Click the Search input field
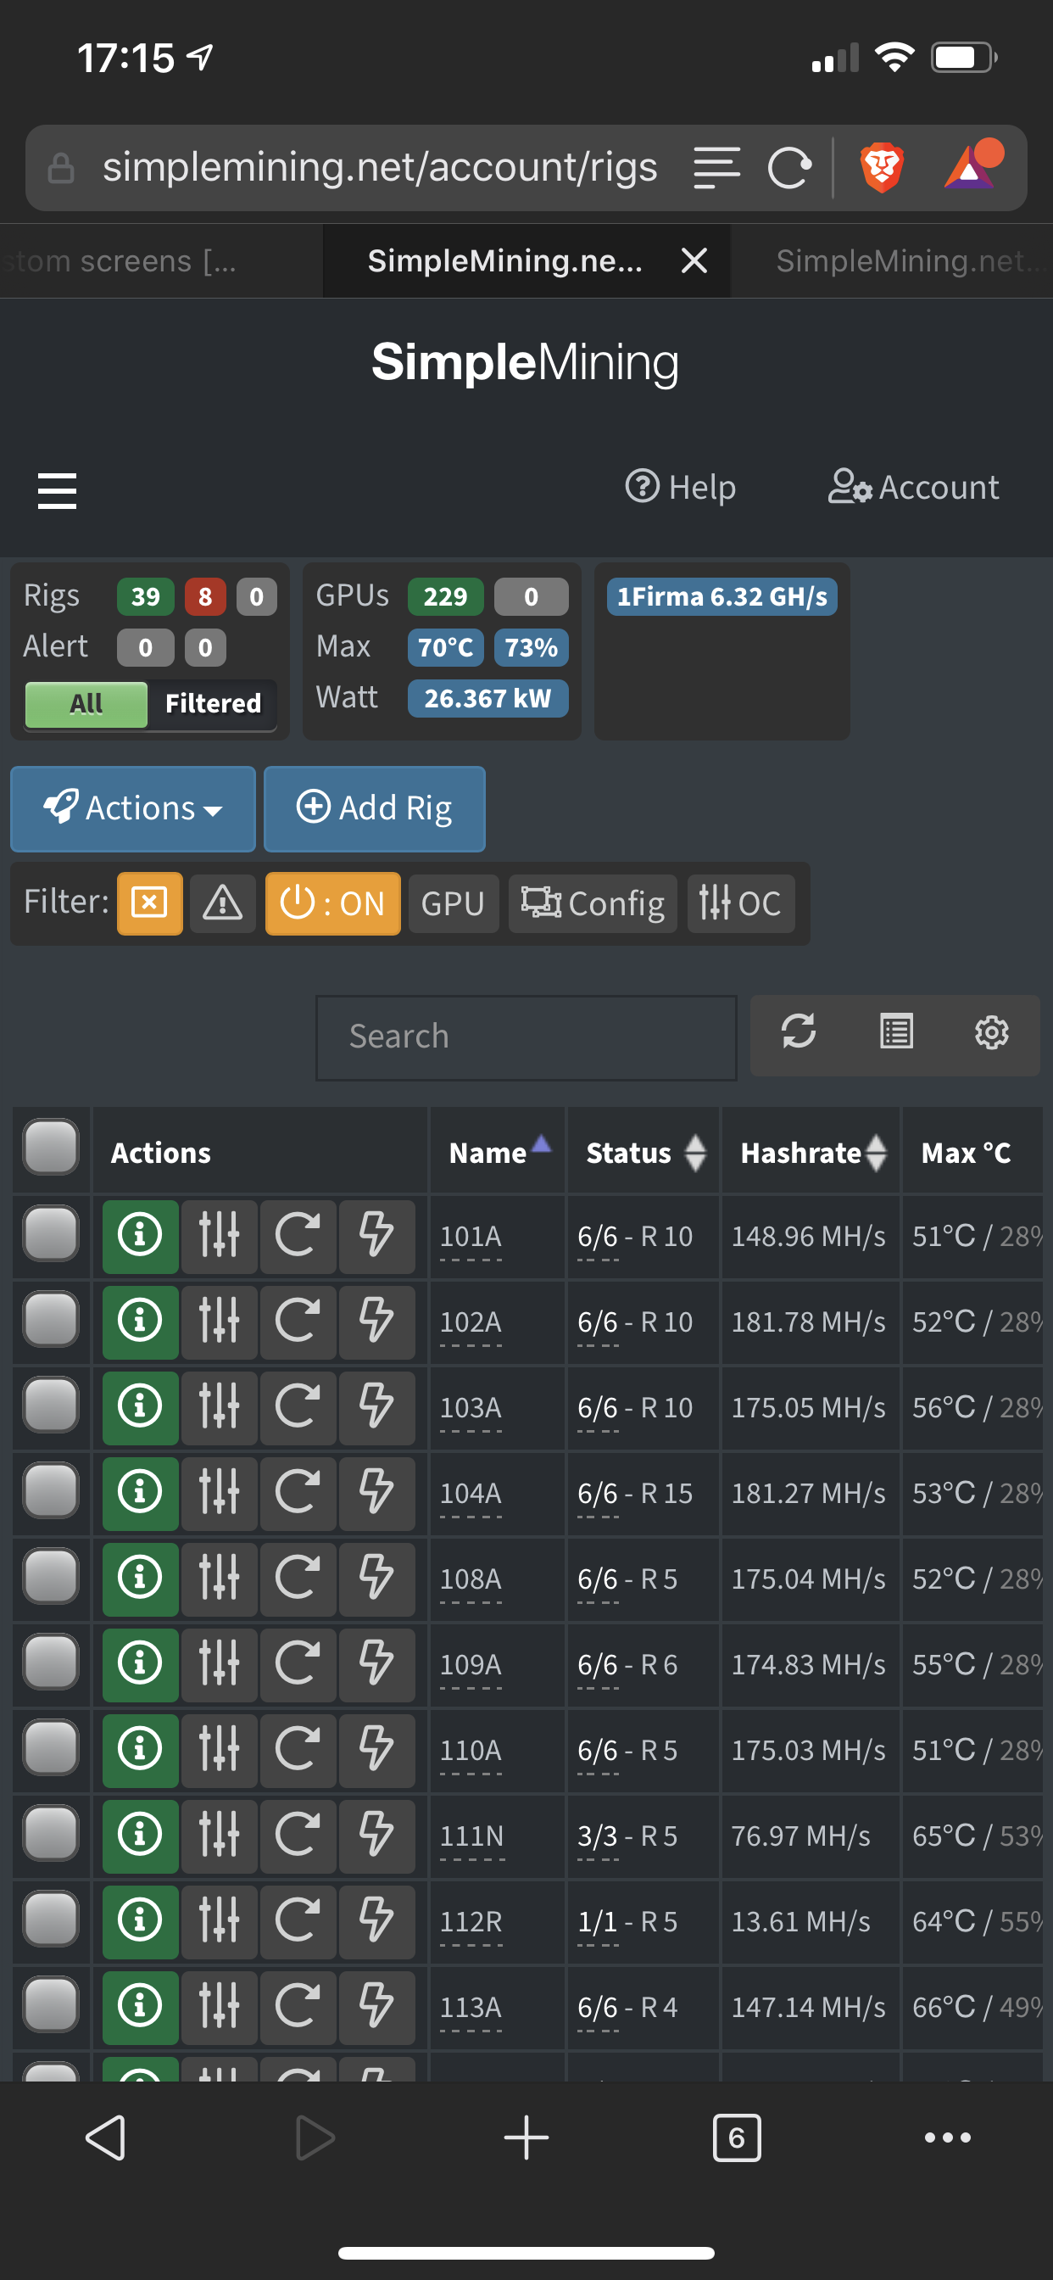This screenshot has width=1053, height=2280. pos(526,1037)
